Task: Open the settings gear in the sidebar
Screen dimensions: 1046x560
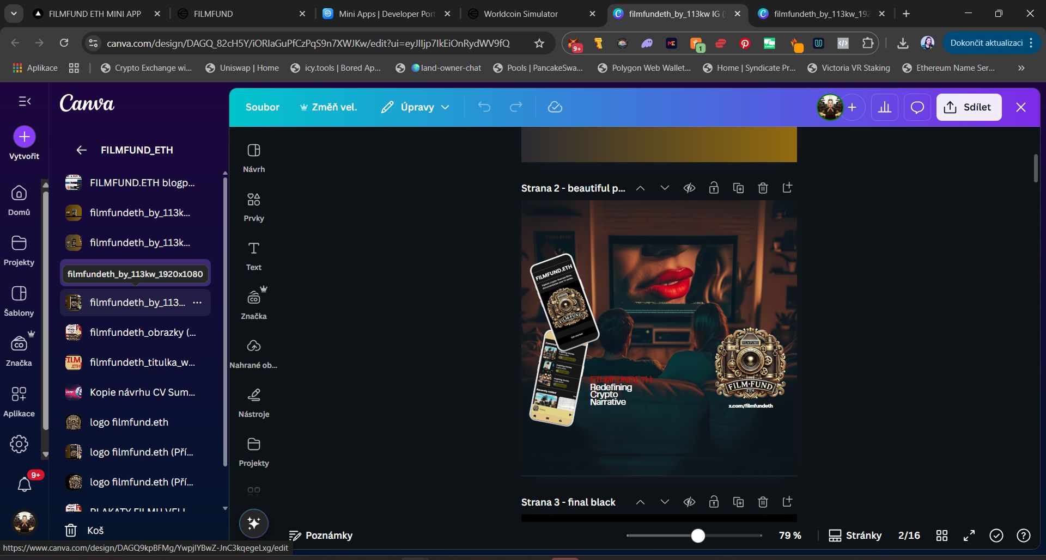Action: 19,444
